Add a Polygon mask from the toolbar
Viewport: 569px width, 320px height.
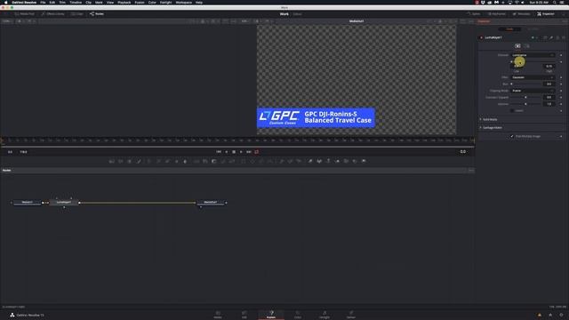(260, 161)
